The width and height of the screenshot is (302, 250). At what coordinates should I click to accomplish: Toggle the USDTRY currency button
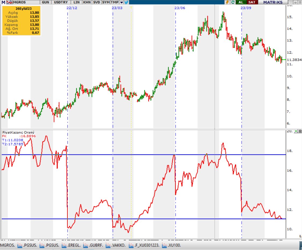61,2
